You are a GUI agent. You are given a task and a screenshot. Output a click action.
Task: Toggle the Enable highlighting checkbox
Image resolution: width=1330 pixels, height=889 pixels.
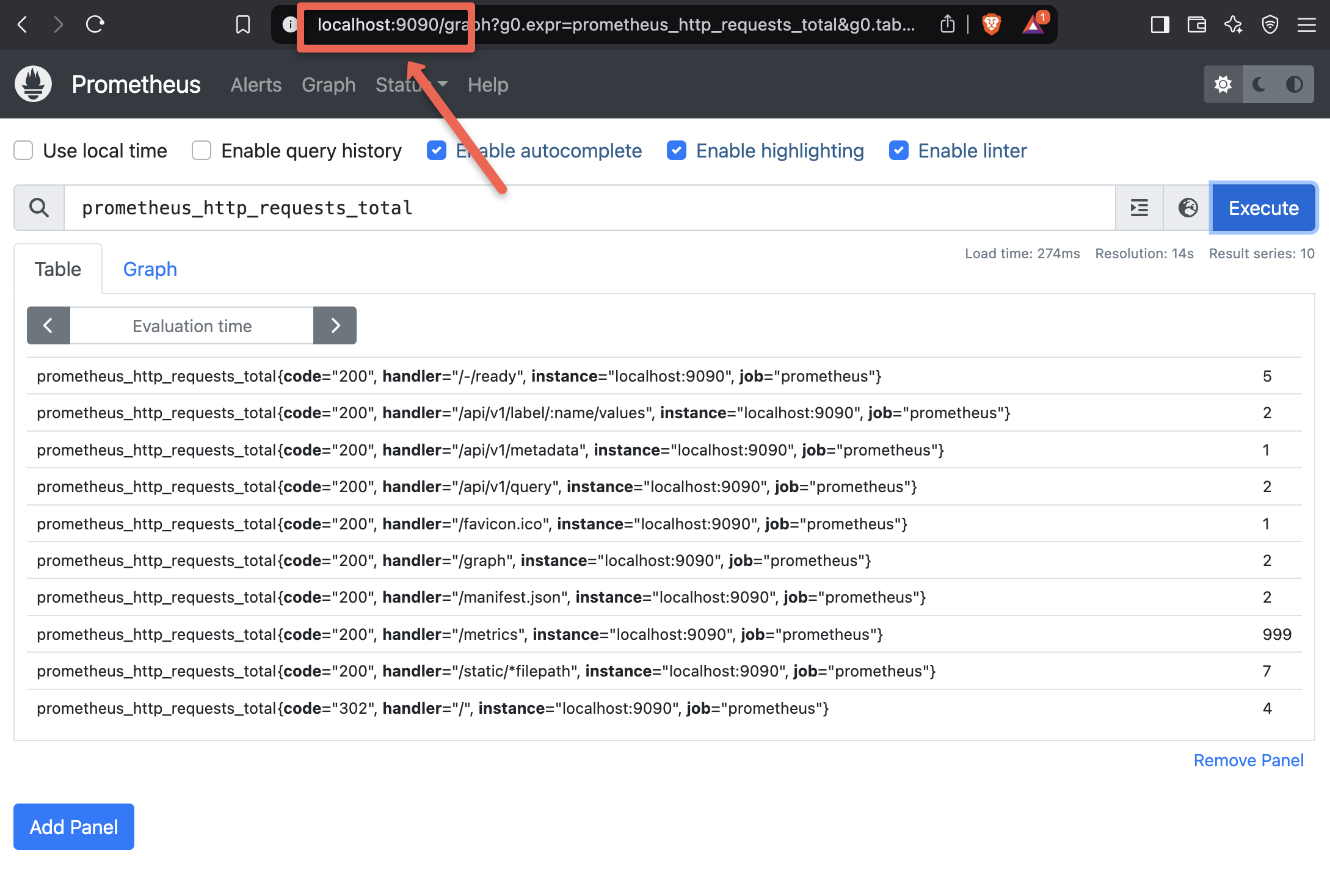(x=677, y=150)
